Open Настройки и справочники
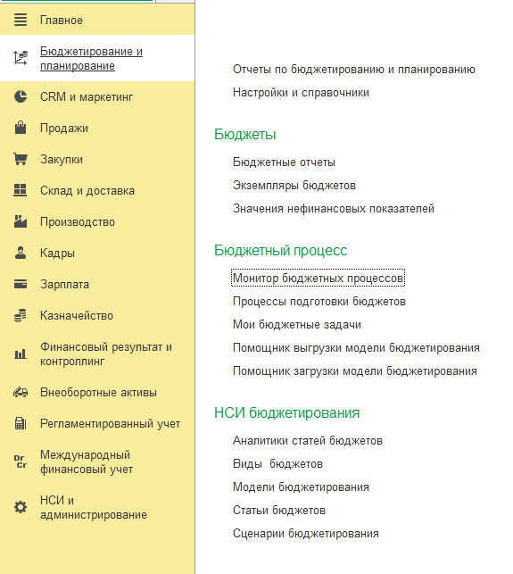This screenshot has width=513, height=574. pyautogui.click(x=301, y=93)
